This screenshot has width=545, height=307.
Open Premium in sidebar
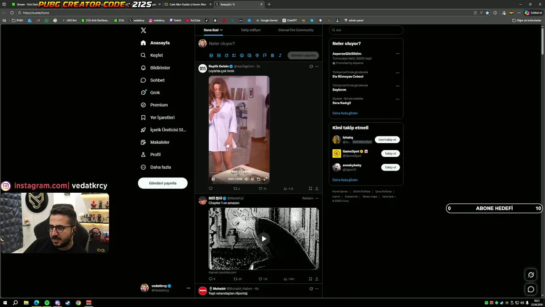click(154, 105)
